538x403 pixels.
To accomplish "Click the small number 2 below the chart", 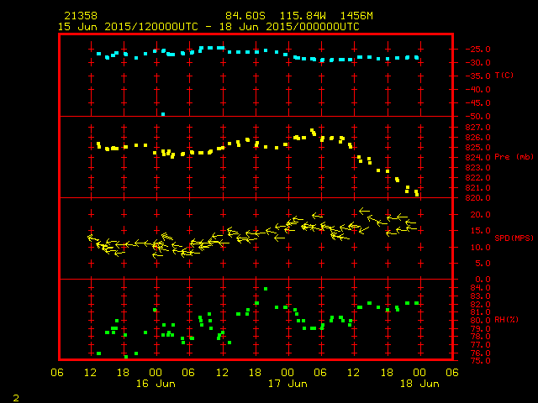I will (16, 398).
